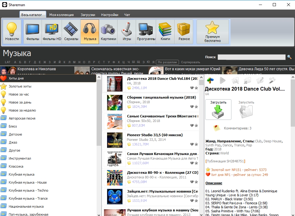295x216 pixels.
Task: Click Золотой хит №151 rating line
Action: coord(236,169)
